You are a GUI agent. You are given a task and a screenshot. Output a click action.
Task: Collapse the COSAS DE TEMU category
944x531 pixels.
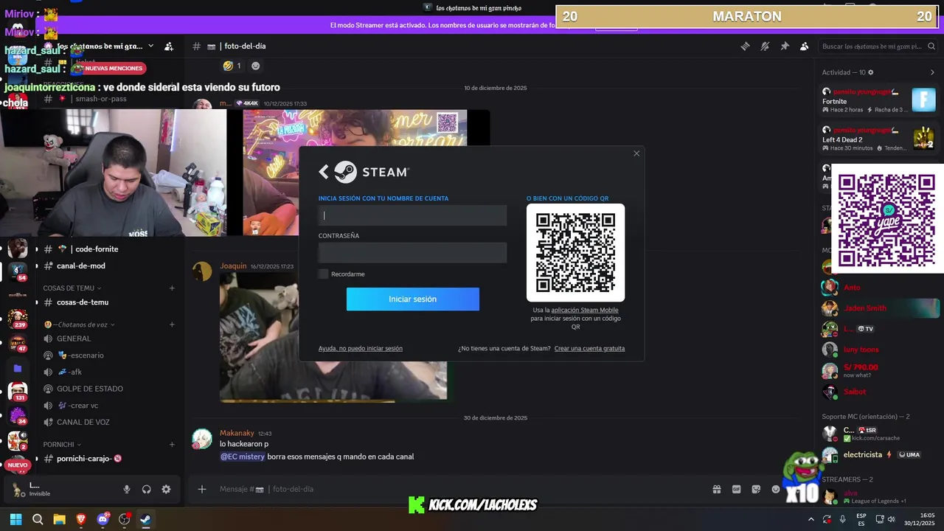72,288
